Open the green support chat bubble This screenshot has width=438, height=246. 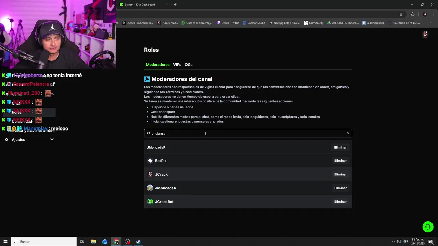tap(428, 227)
